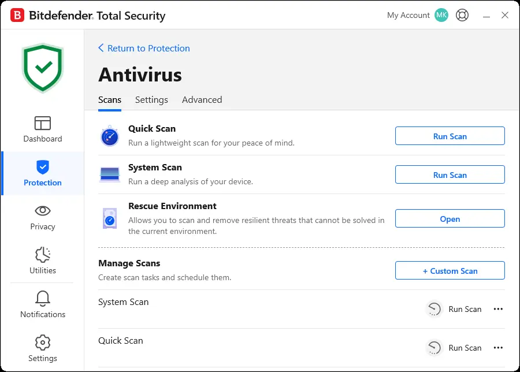Click the Quick Scan radar icon

point(110,136)
